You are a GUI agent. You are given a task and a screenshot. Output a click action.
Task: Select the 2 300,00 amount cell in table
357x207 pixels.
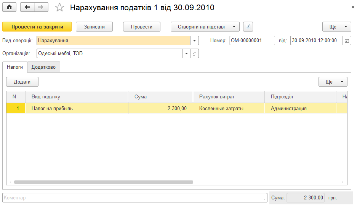click(160, 109)
